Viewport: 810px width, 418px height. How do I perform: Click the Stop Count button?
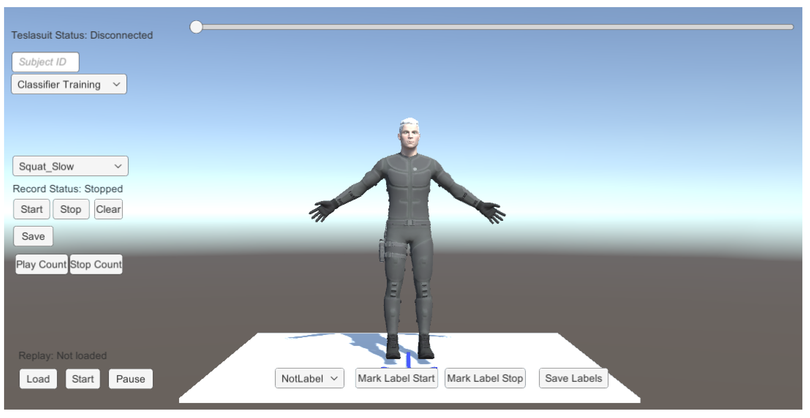(96, 265)
